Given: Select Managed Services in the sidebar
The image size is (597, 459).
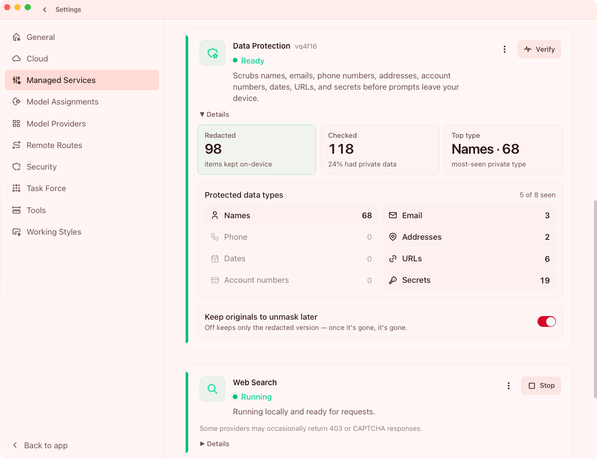Looking at the screenshot, I should 82,80.
